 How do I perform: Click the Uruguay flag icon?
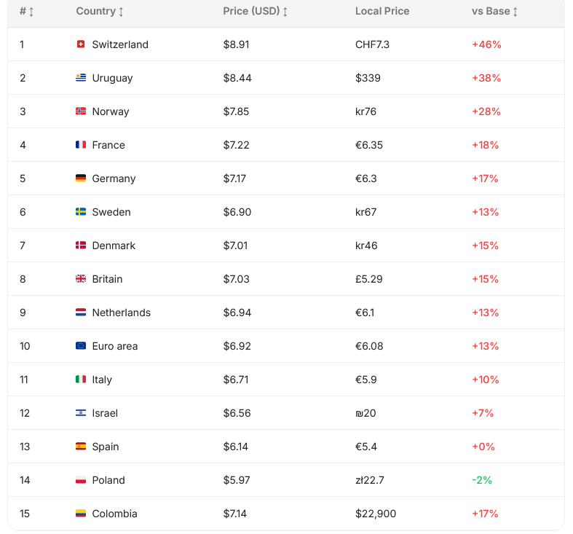81,77
